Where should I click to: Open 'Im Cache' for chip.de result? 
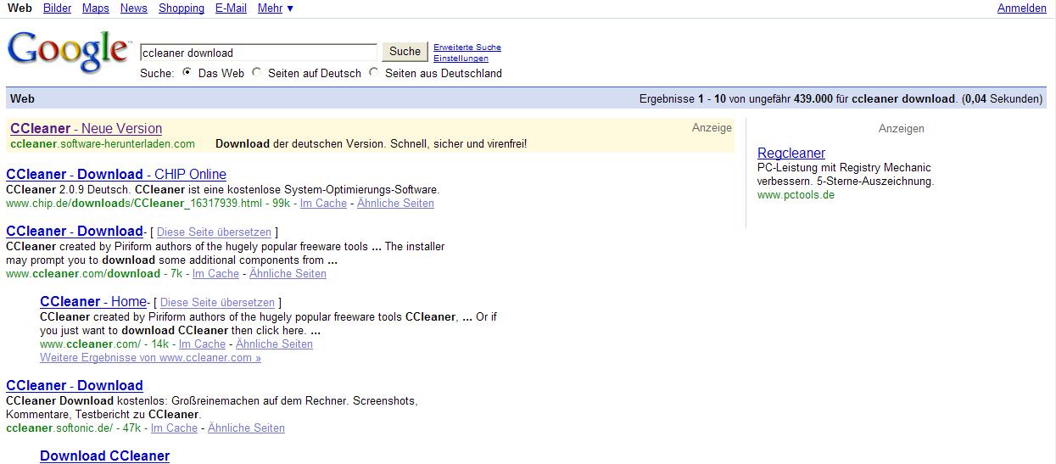coord(323,203)
